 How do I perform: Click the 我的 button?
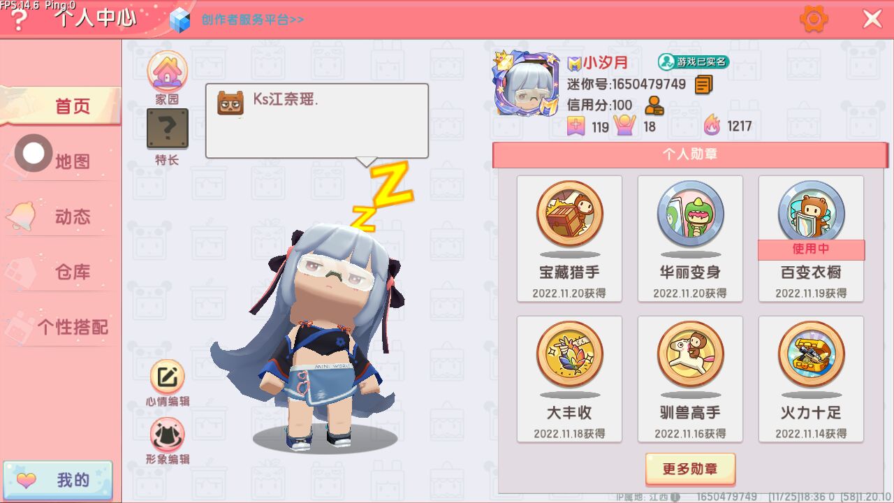click(57, 480)
